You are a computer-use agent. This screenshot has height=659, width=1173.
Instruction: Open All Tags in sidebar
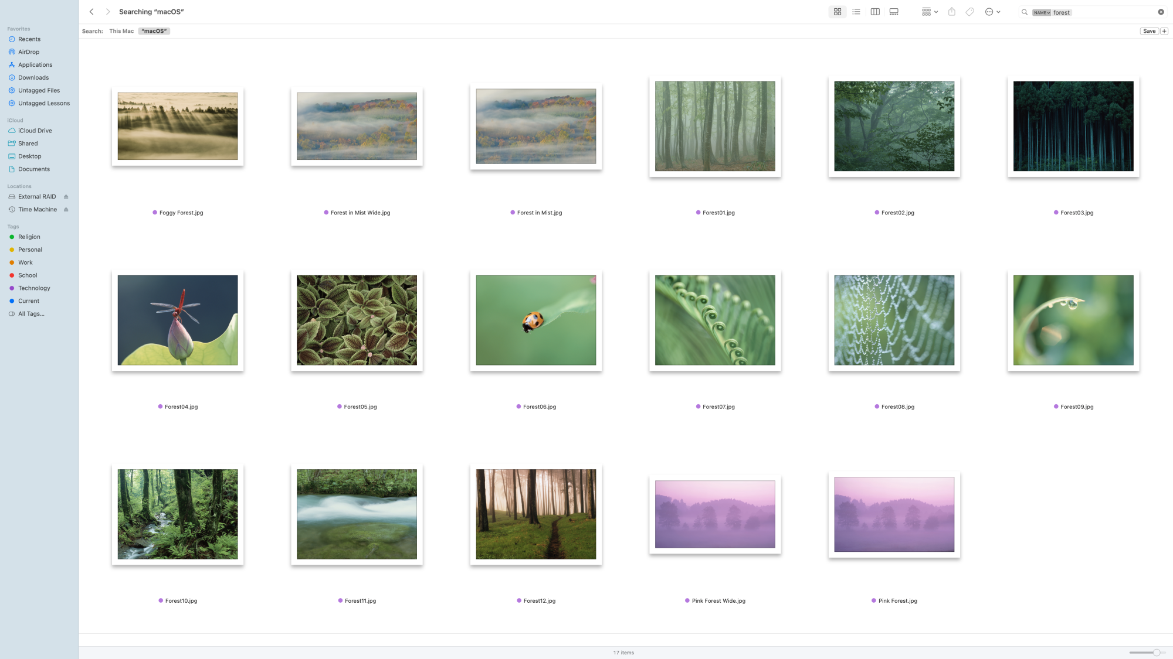pyautogui.click(x=31, y=314)
